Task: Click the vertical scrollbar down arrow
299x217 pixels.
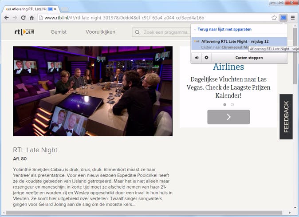Action: (x=295, y=208)
